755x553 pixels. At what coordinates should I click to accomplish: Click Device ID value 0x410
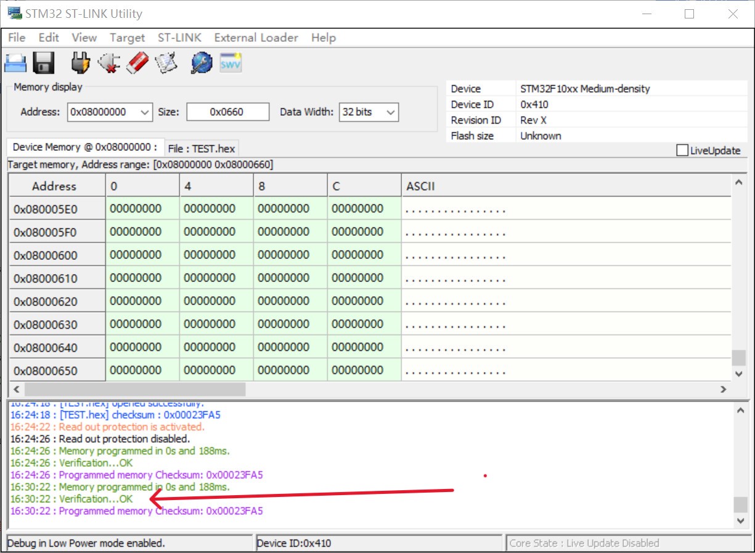[x=534, y=105]
